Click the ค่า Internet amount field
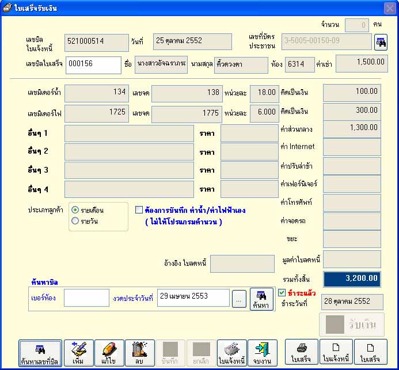This screenshot has height=370, width=399. point(352,147)
